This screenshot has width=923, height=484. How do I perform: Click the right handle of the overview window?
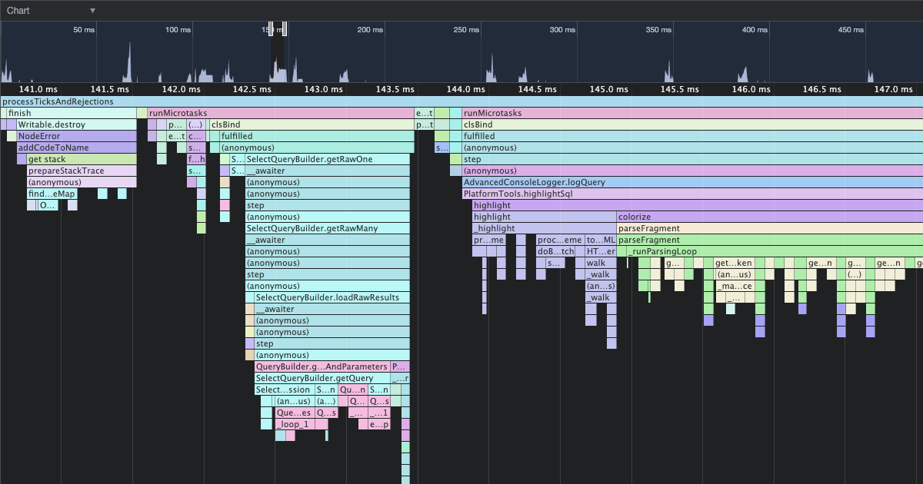pos(285,29)
